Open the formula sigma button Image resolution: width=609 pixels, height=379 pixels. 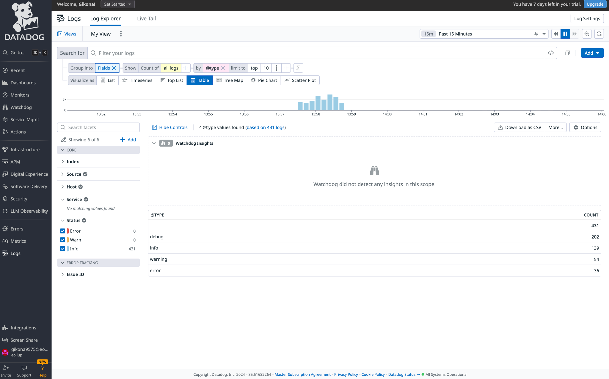(298, 68)
